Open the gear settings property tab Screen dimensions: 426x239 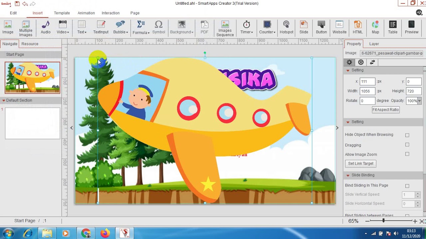(x=349, y=62)
